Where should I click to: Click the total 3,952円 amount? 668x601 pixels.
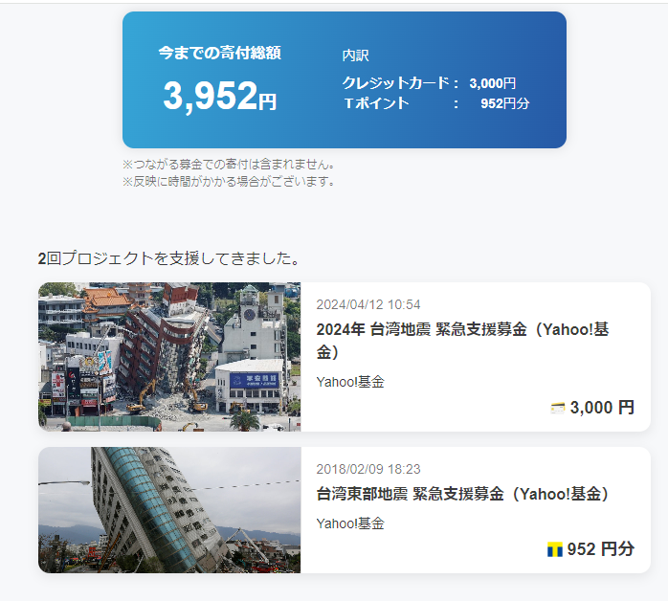coord(220,96)
